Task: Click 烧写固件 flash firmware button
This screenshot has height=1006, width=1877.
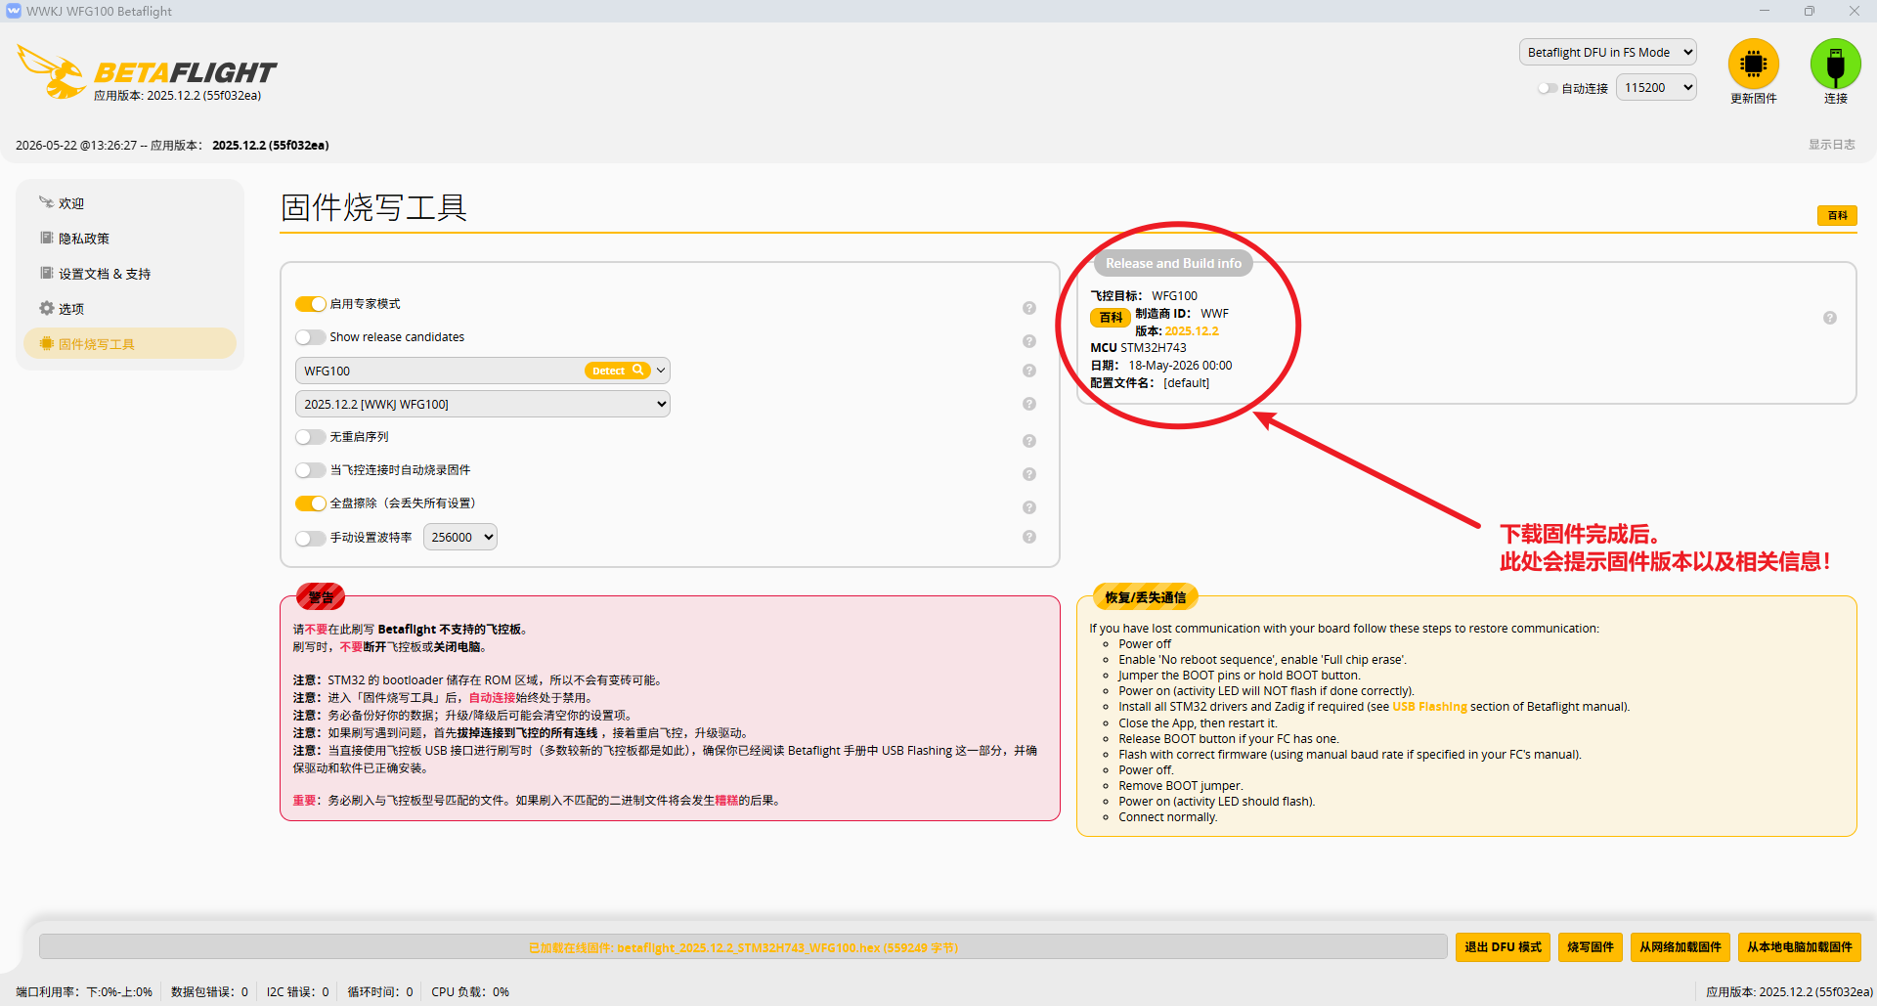Action: (x=1591, y=947)
